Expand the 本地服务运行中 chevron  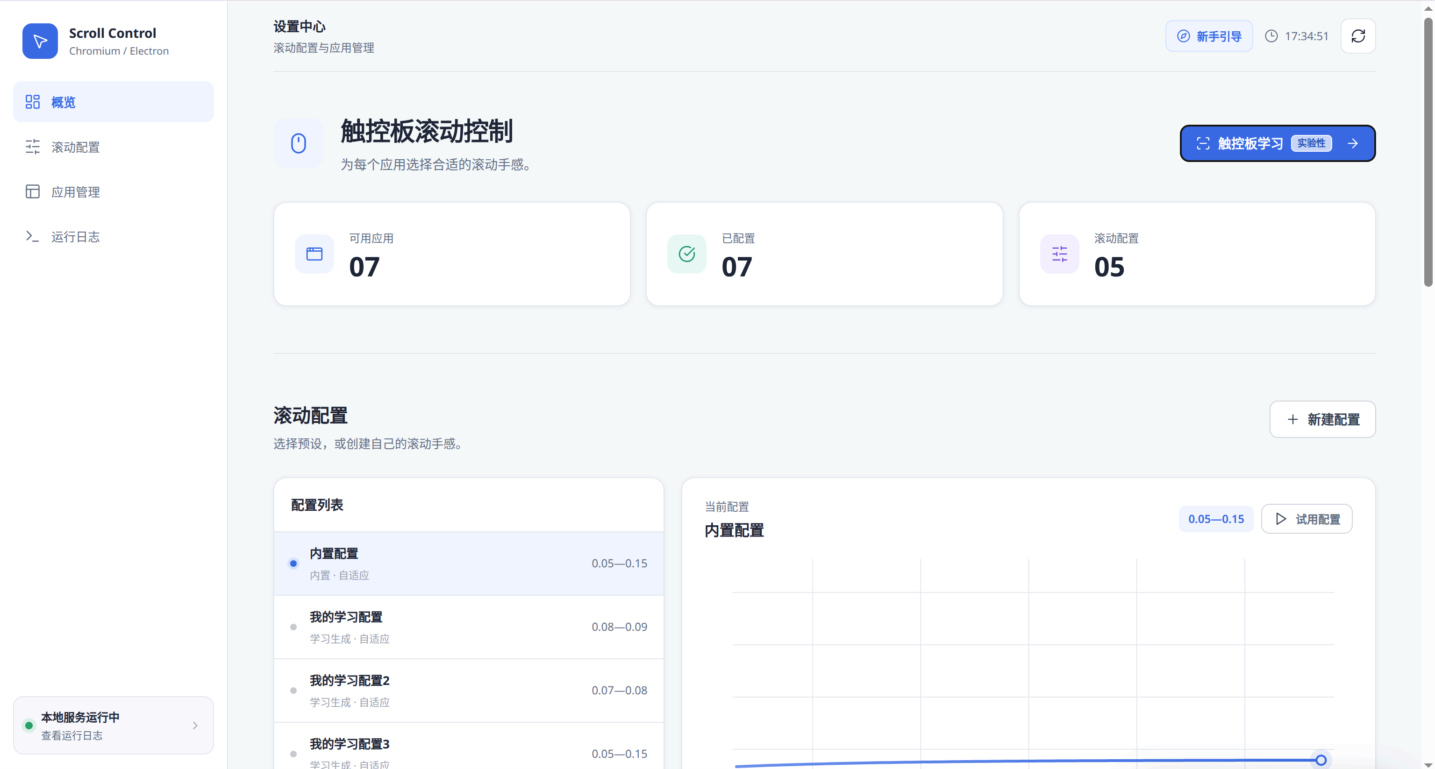(195, 725)
